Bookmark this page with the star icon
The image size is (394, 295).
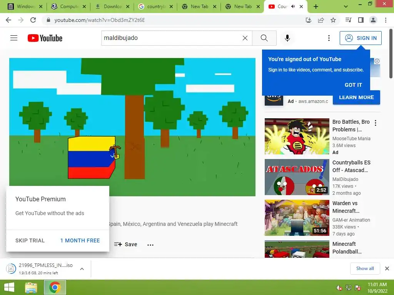pos(333,20)
